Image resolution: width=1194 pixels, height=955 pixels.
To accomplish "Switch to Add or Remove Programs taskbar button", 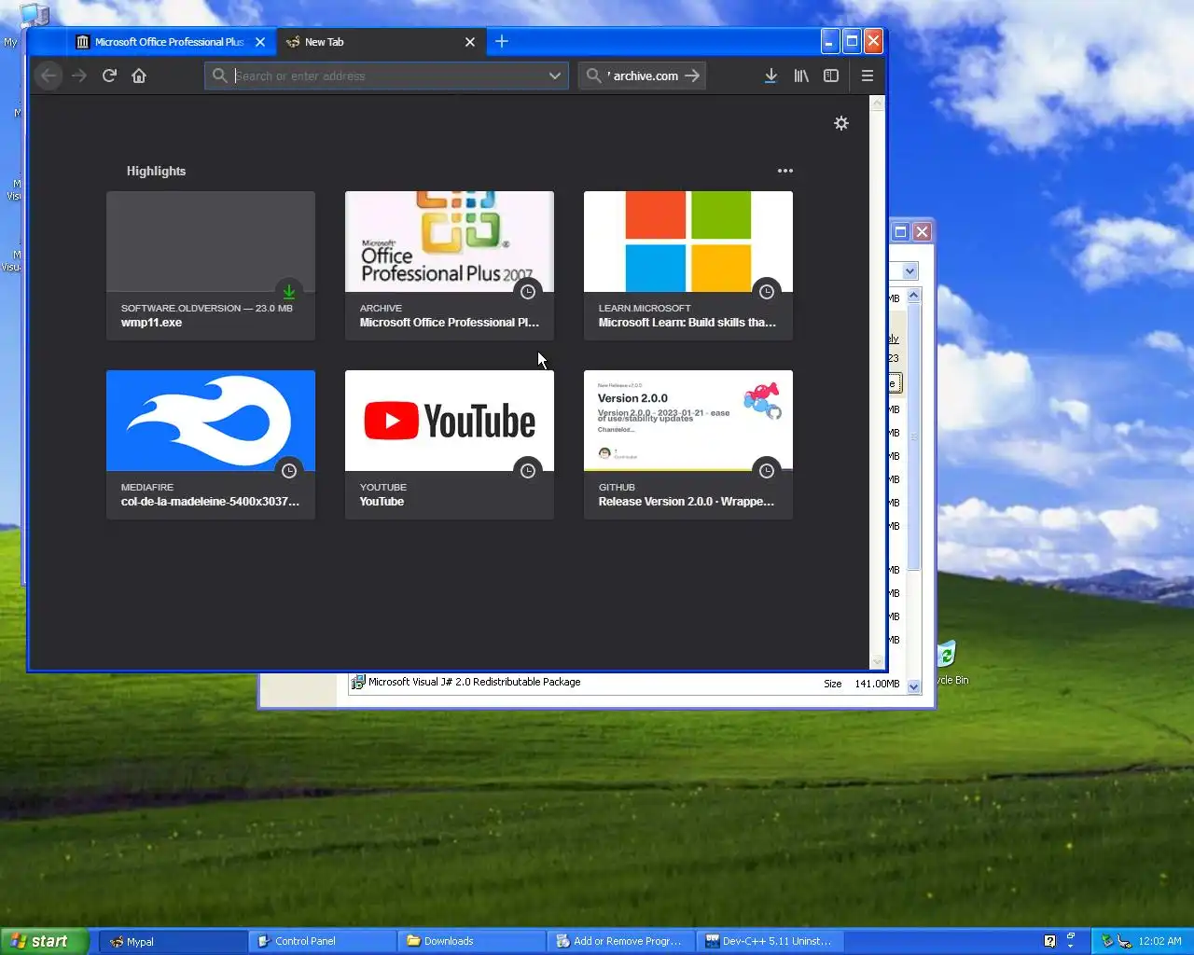I will point(620,941).
